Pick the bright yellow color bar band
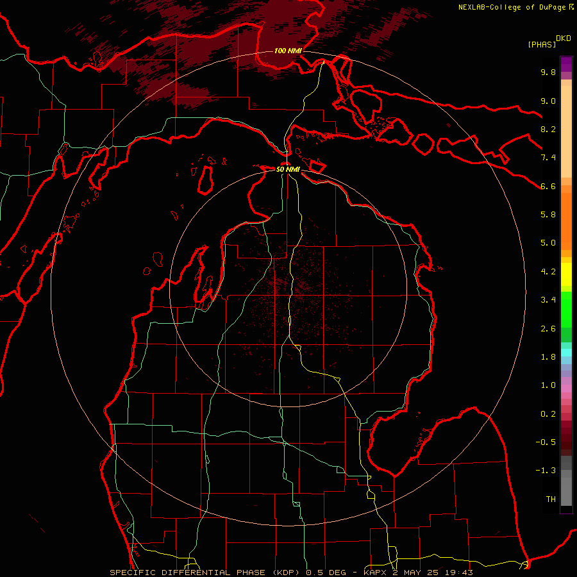 566,274
